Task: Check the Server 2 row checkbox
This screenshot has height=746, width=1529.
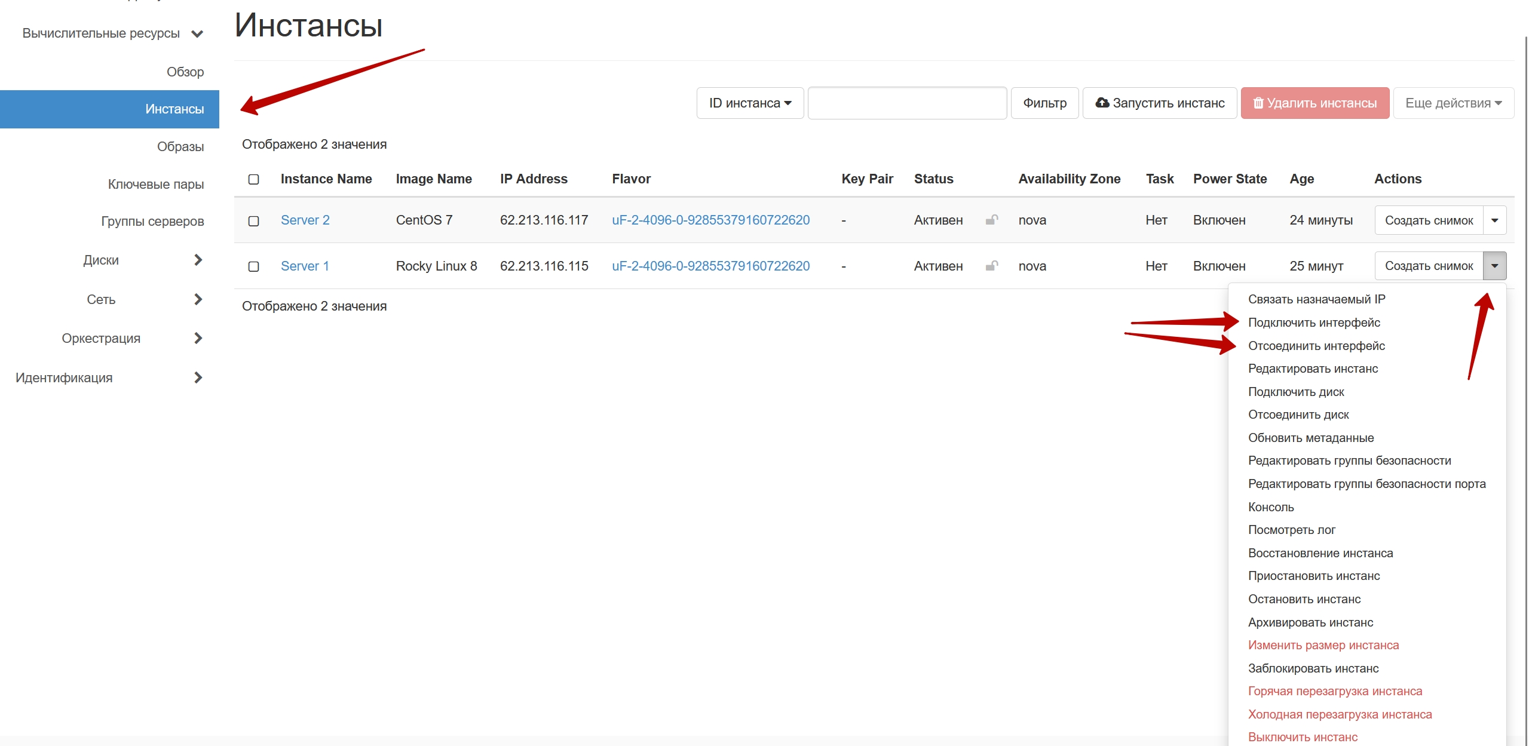Action: tap(253, 221)
